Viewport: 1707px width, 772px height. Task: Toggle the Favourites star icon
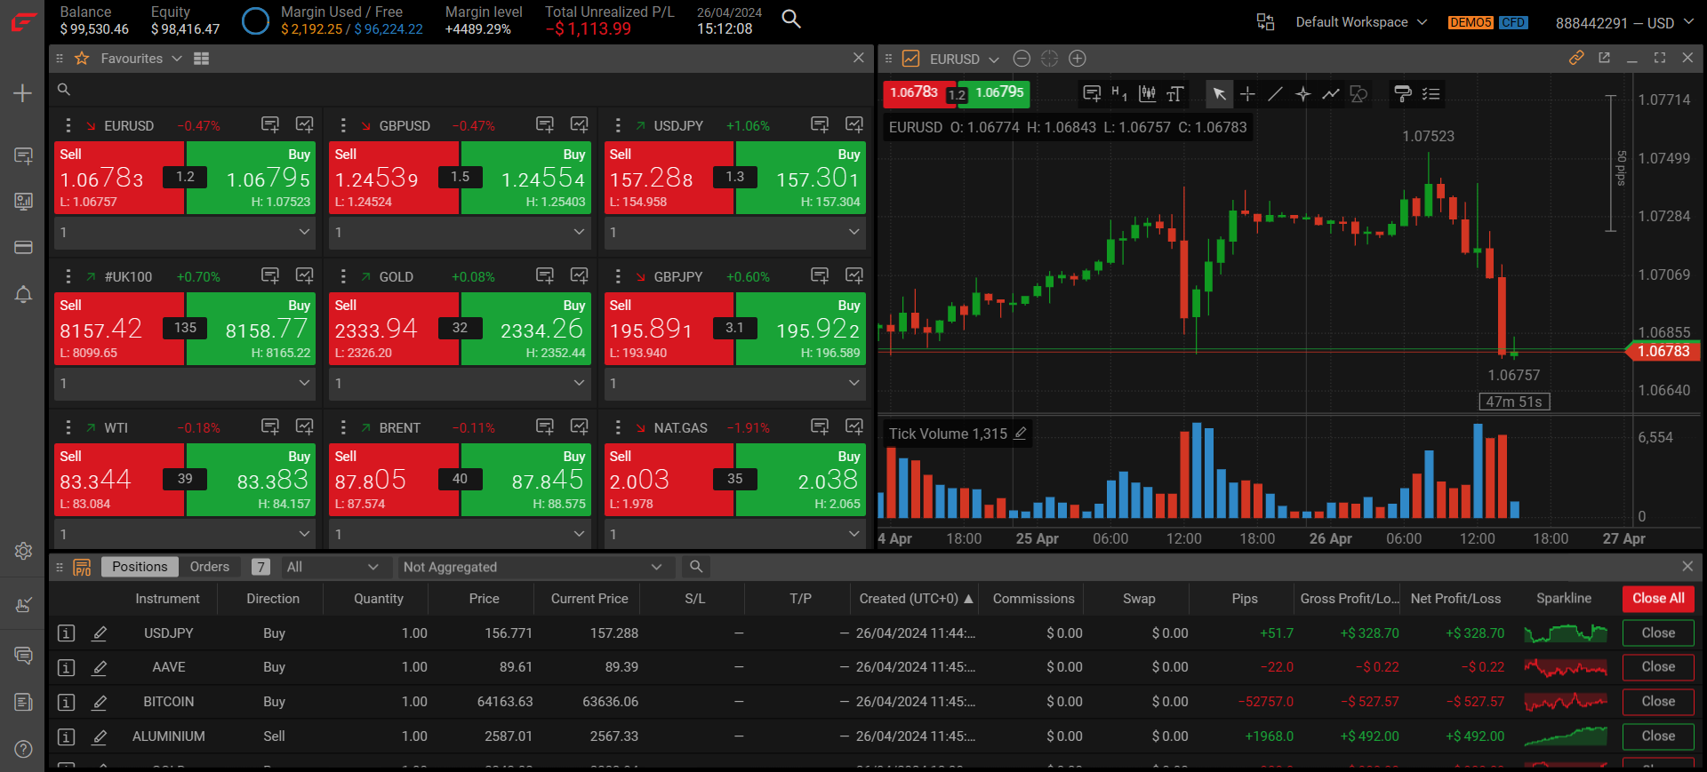point(82,59)
